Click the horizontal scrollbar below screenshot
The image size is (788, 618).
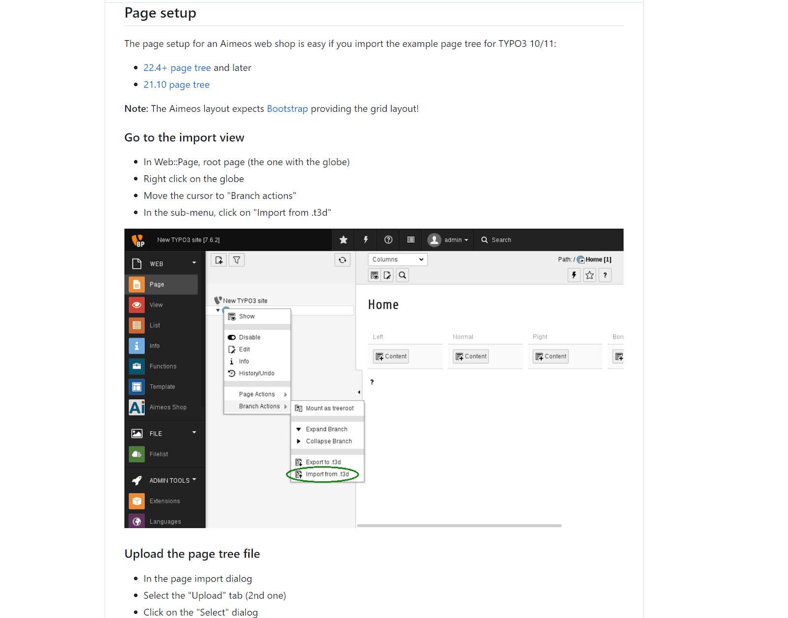[x=459, y=525]
